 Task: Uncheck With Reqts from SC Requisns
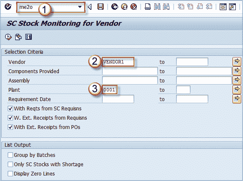click(x=10, y=109)
